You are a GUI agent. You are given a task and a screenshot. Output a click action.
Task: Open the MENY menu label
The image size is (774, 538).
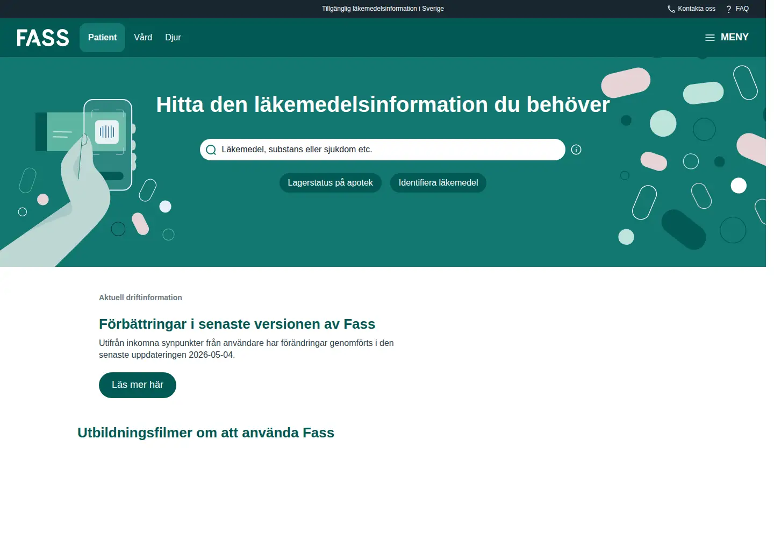(x=735, y=37)
